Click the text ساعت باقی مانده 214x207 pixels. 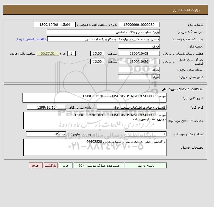23,54
